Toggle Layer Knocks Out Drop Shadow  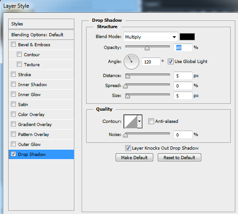(128, 148)
